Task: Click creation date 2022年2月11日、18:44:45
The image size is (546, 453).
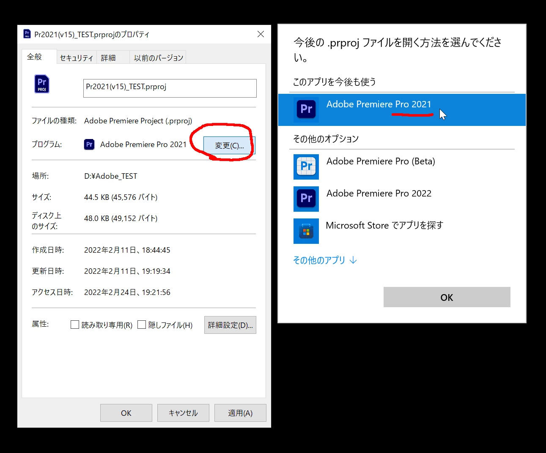Action: click(127, 250)
